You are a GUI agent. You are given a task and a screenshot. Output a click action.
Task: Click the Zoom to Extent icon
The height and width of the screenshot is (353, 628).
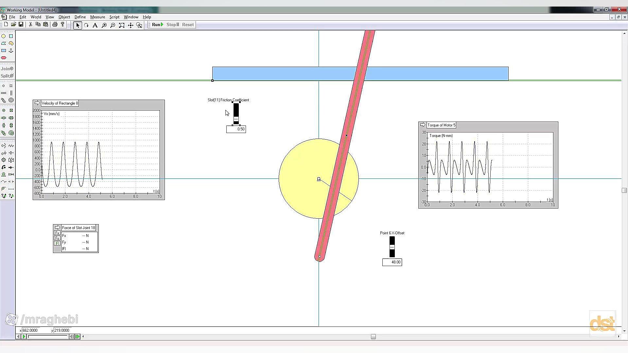122,25
